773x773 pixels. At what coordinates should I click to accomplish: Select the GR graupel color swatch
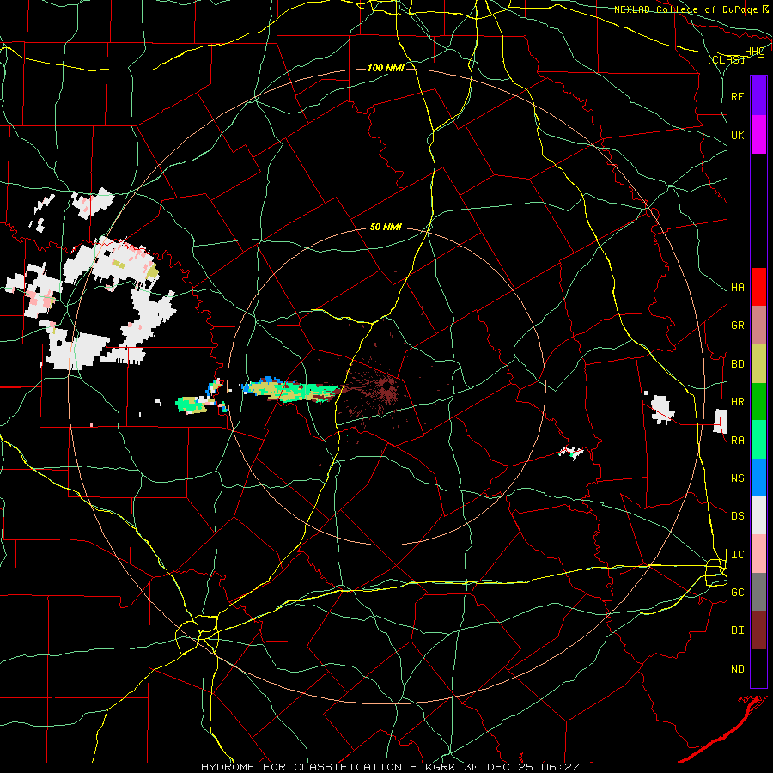pos(758,325)
